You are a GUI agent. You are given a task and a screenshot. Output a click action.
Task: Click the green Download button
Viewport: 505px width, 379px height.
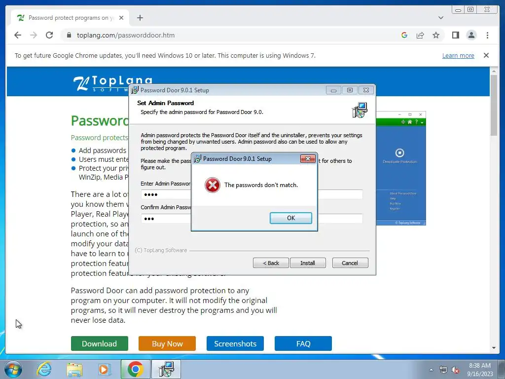[x=100, y=343]
